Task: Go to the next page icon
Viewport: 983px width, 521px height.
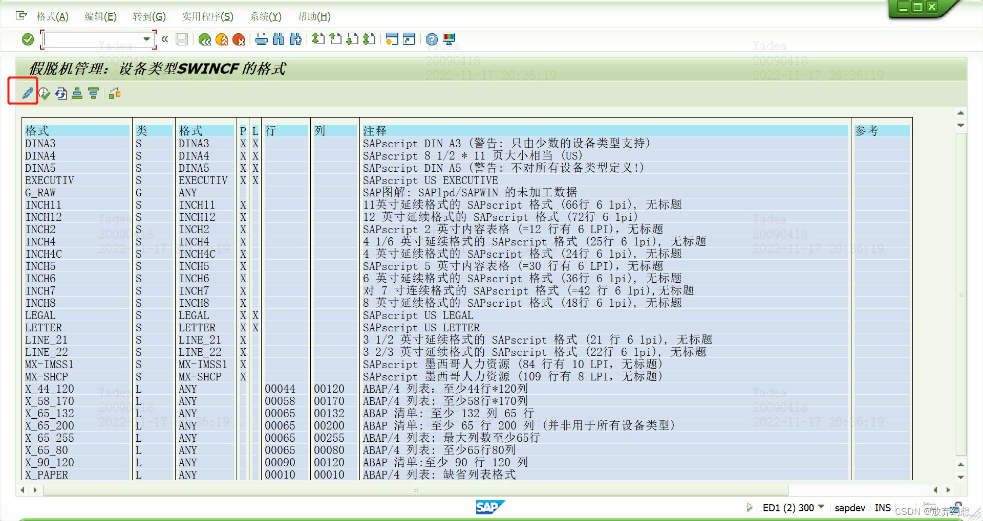Action: coord(352,39)
